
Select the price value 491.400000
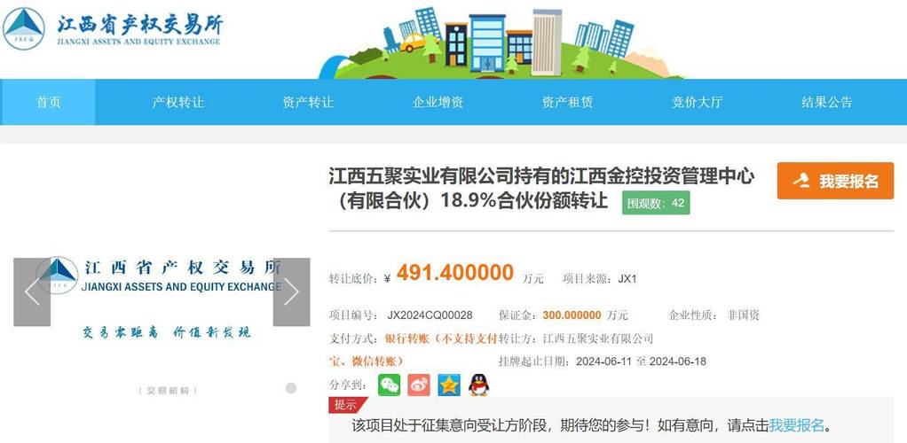[454, 272]
